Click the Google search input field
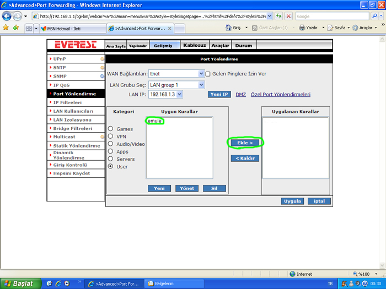The image size is (386, 289). [333, 16]
